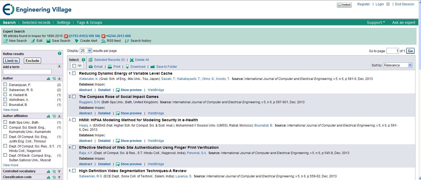Open the Author bar chart icon
Viewport: 421px width, 180px height.
click(x=49, y=79)
